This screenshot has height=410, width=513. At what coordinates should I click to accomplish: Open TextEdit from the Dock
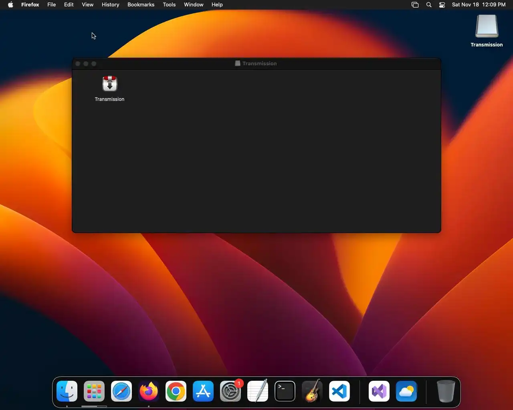pyautogui.click(x=258, y=391)
